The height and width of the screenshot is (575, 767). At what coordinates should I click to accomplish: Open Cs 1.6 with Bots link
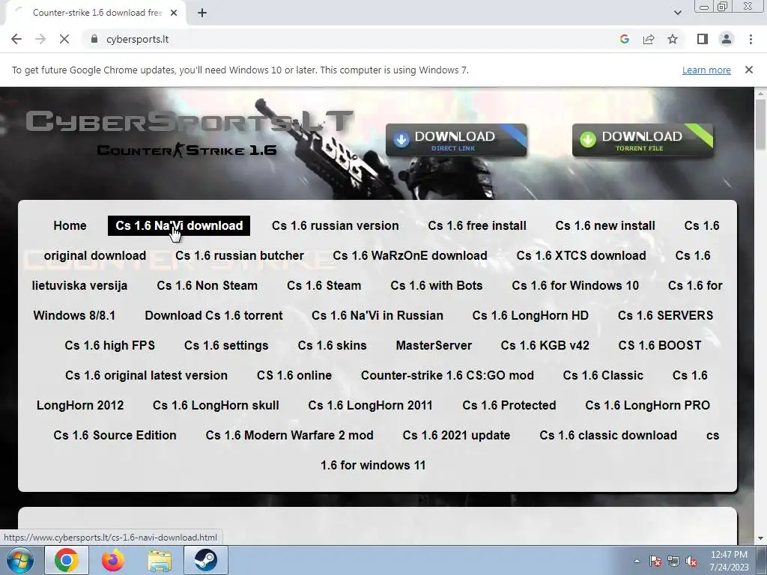pos(437,285)
